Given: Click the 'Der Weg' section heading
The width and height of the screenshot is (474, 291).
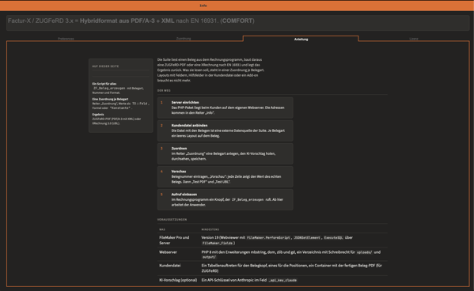Looking at the screenshot, I should 164,90.
